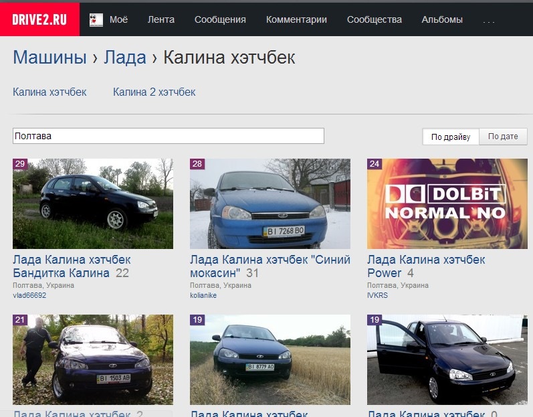Click comment count 4 beside Power
The height and width of the screenshot is (417, 533).
411,273
